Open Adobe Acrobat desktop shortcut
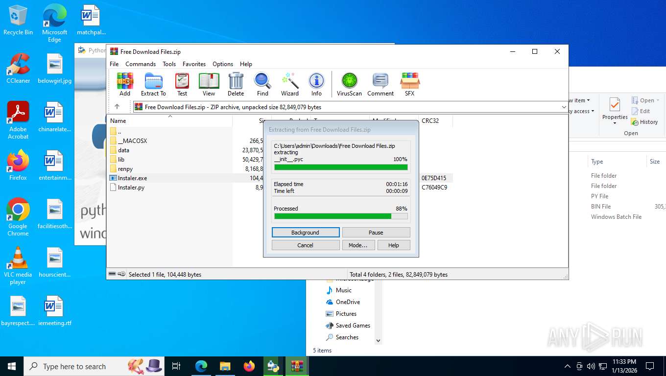Screen dimensions: 666x376 18,120
